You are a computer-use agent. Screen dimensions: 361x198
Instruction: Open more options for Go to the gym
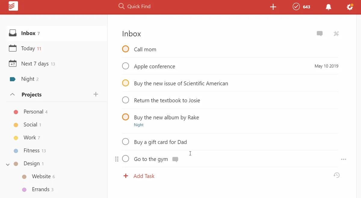coord(344,159)
